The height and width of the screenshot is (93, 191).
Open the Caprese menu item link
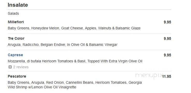[15, 55]
